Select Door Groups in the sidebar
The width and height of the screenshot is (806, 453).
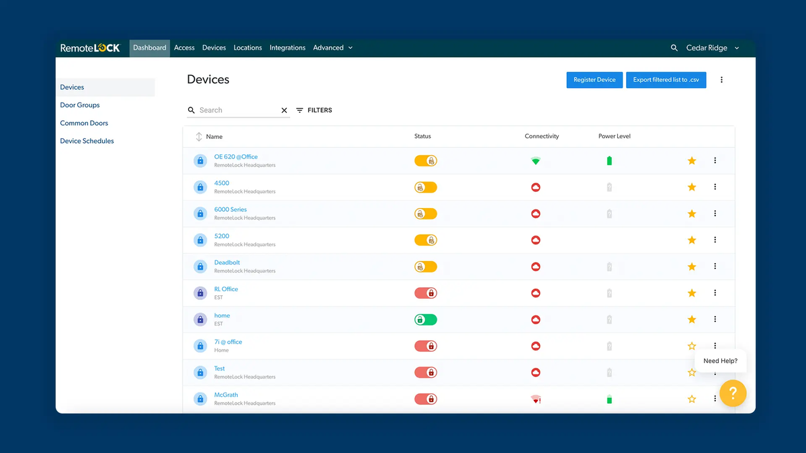(79, 105)
